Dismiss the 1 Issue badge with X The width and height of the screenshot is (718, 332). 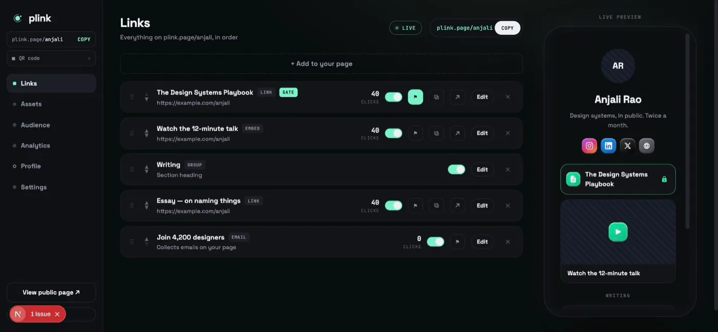pos(57,314)
